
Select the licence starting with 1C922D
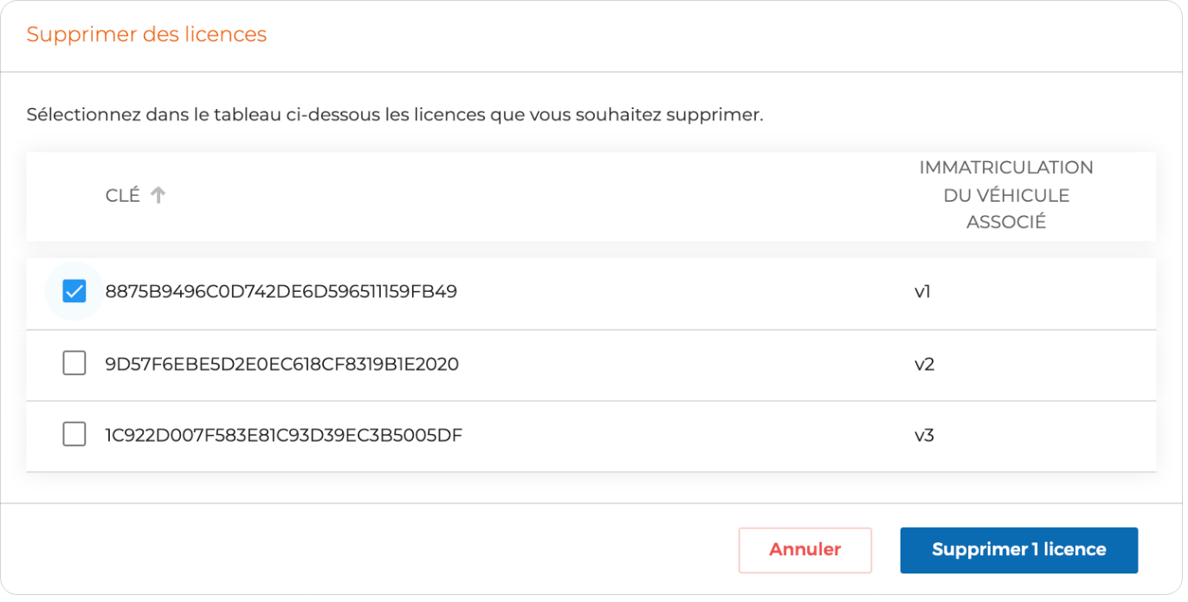73,436
